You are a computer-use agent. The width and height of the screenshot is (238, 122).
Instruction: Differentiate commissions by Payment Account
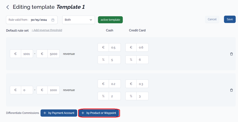[59, 113]
